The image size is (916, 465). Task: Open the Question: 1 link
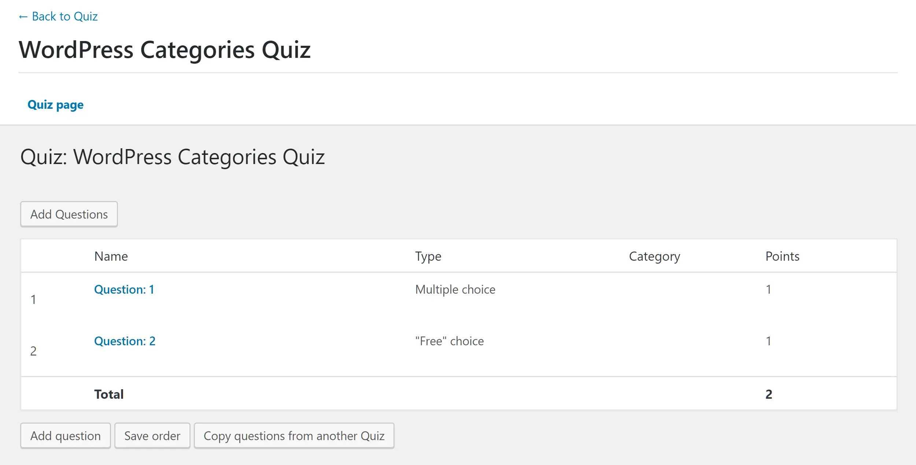(124, 290)
